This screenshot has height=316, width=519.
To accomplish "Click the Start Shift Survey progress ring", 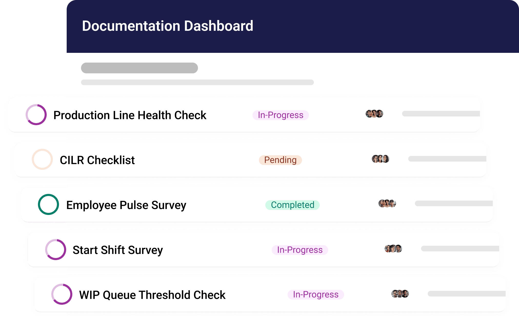I will [56, 250].
